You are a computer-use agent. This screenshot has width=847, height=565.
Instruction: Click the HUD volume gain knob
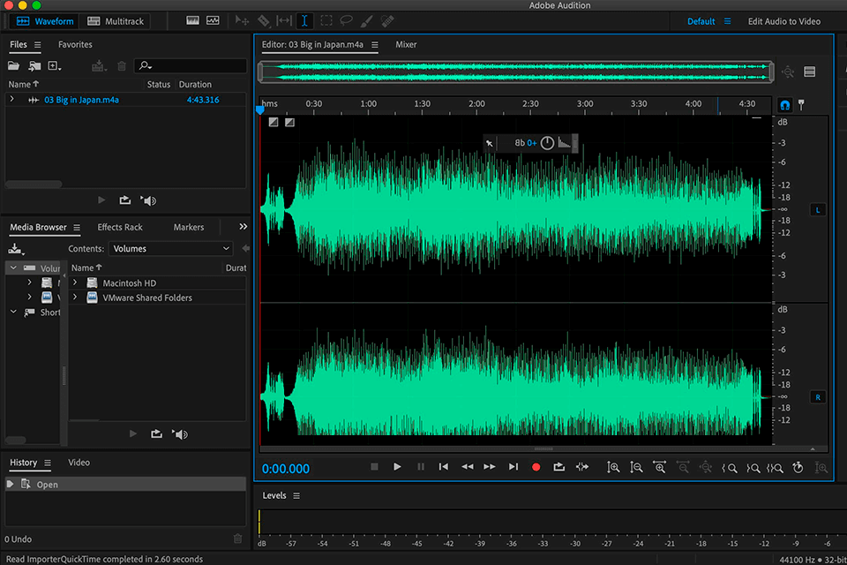click(547, 143)
